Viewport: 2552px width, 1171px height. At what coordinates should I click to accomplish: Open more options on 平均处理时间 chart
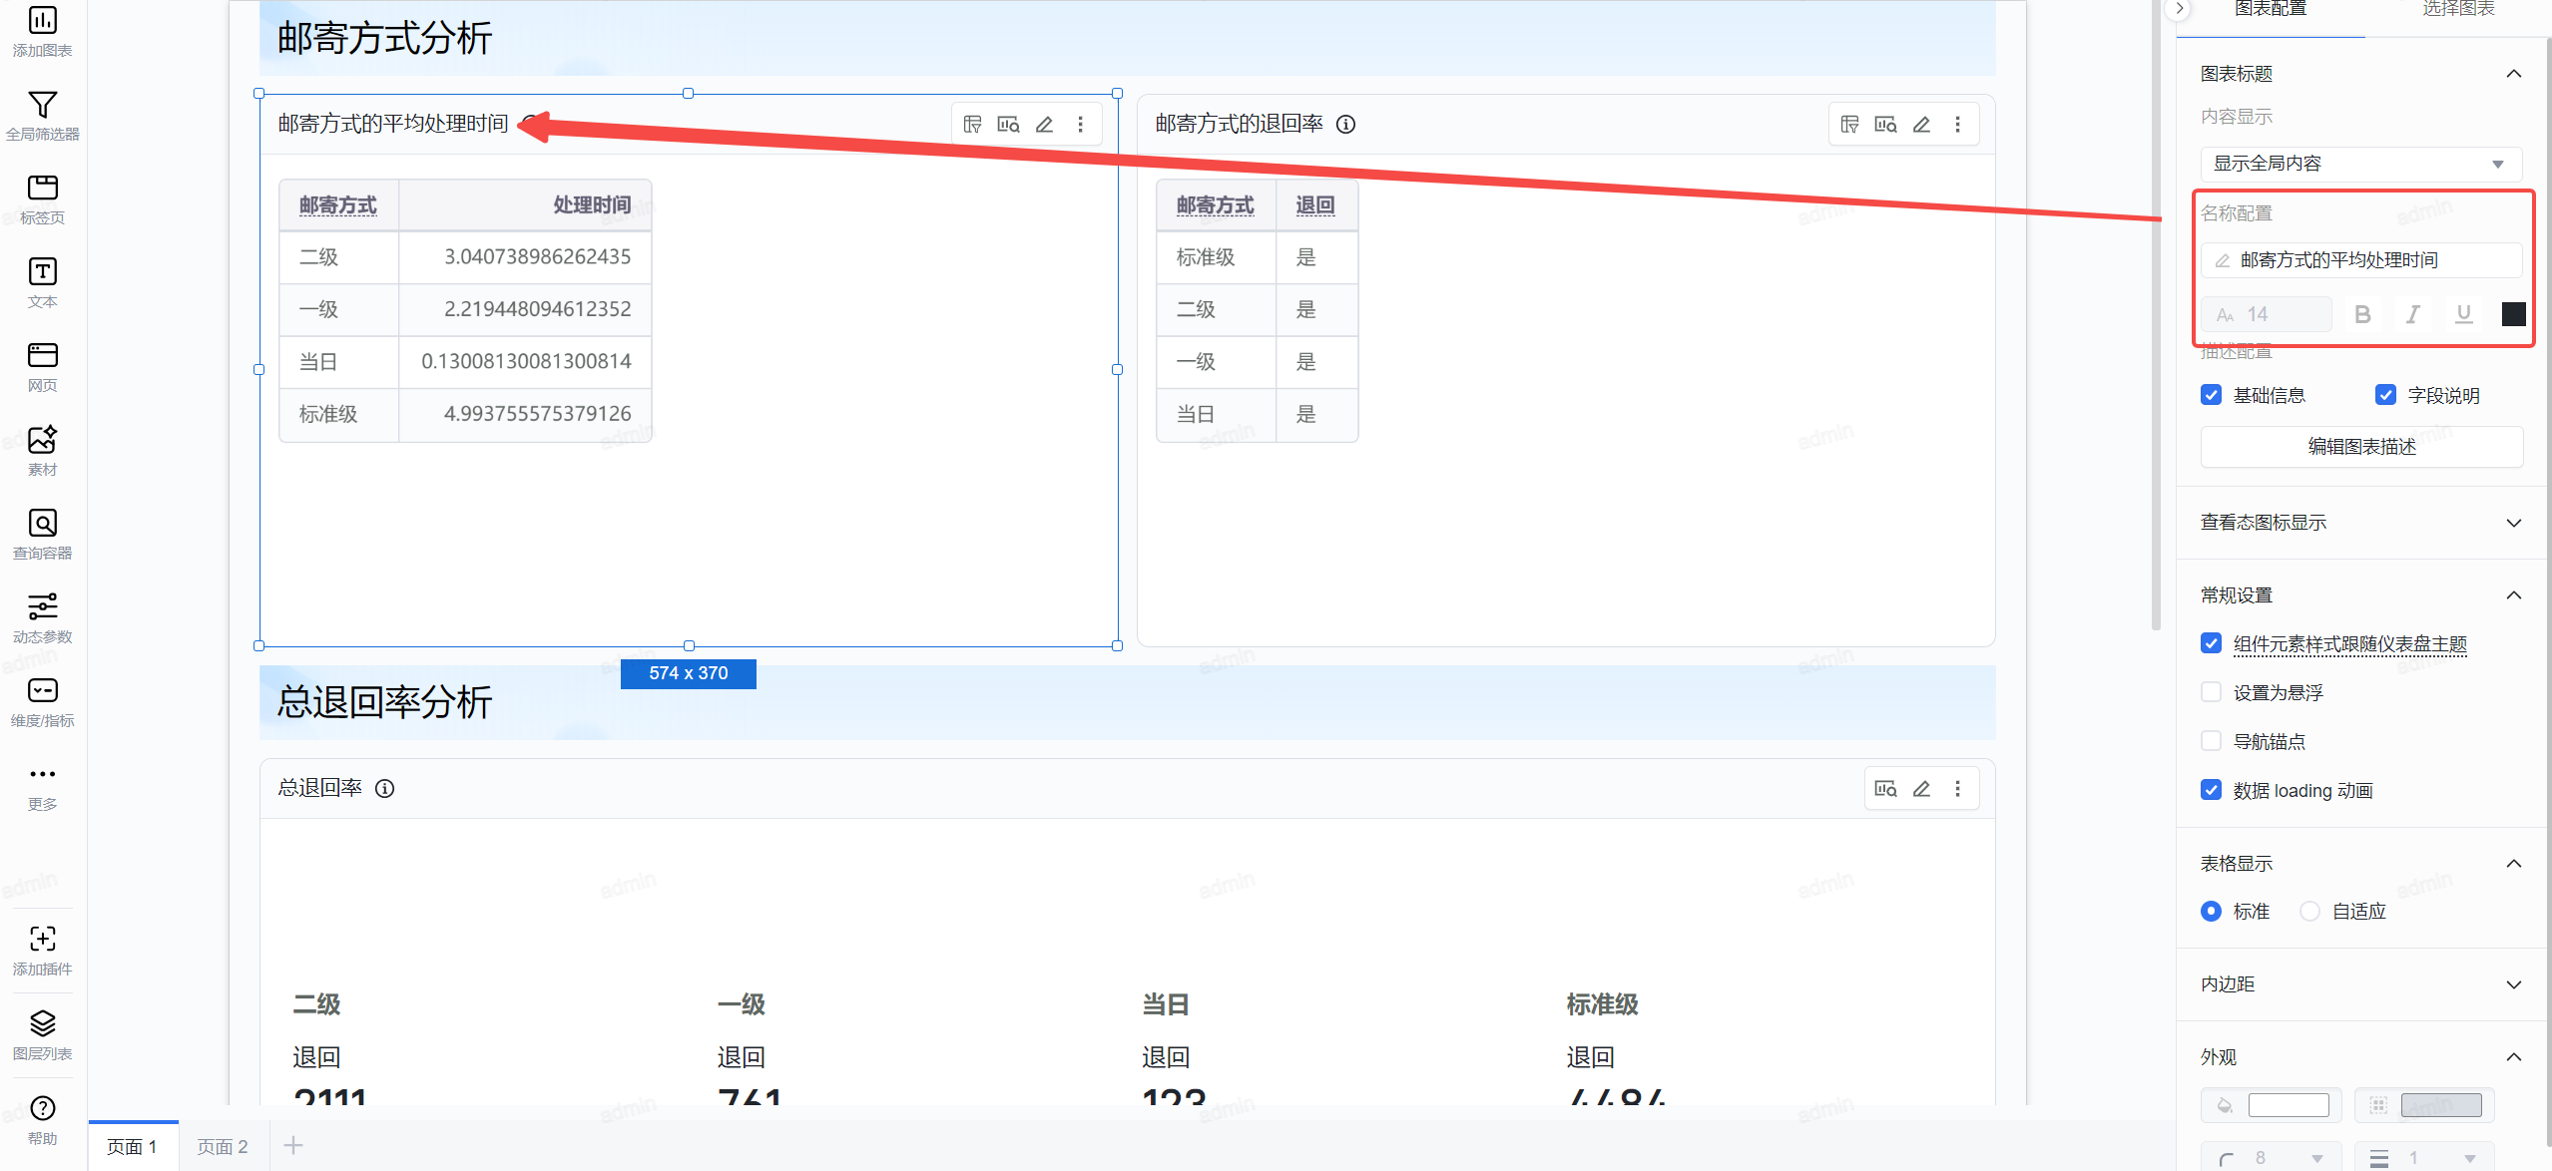click(1080, 125)
